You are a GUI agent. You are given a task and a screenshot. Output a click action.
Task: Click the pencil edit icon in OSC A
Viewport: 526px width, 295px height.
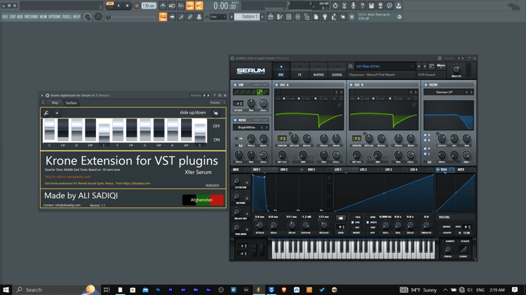coord(339,104)
